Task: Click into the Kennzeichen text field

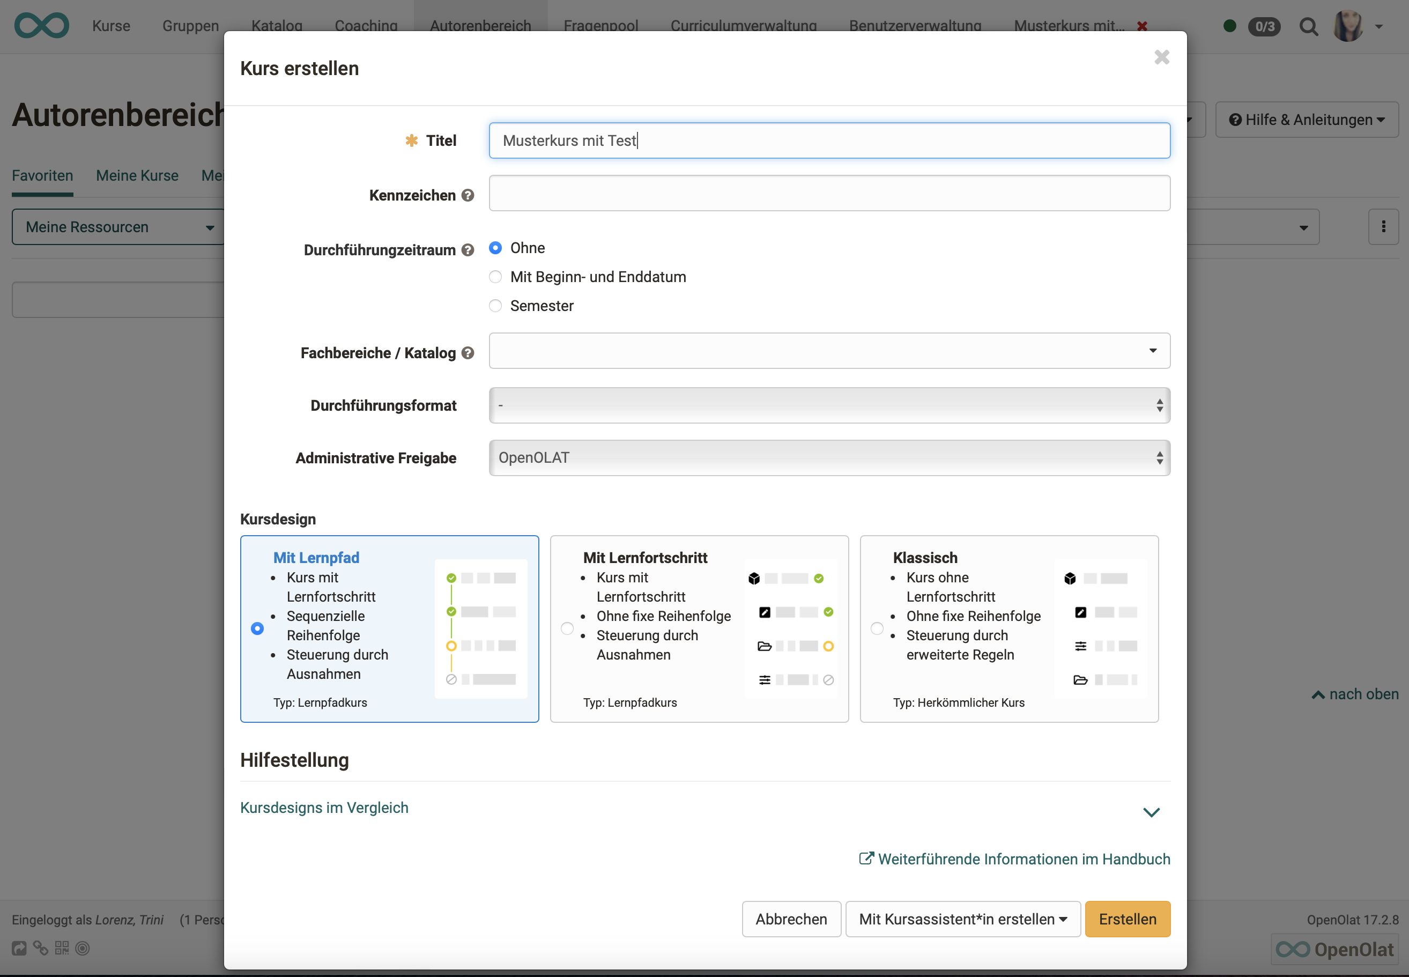Action: tap(829, 194)
